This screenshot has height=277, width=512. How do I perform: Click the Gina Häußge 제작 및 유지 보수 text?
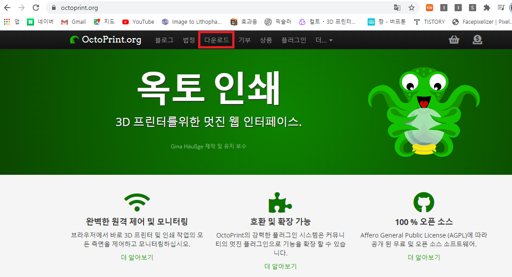point(208,147)
